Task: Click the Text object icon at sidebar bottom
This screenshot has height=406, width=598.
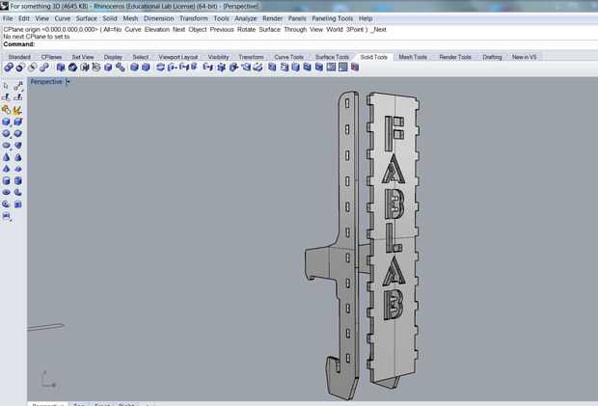Action: [x=6, y=216]
